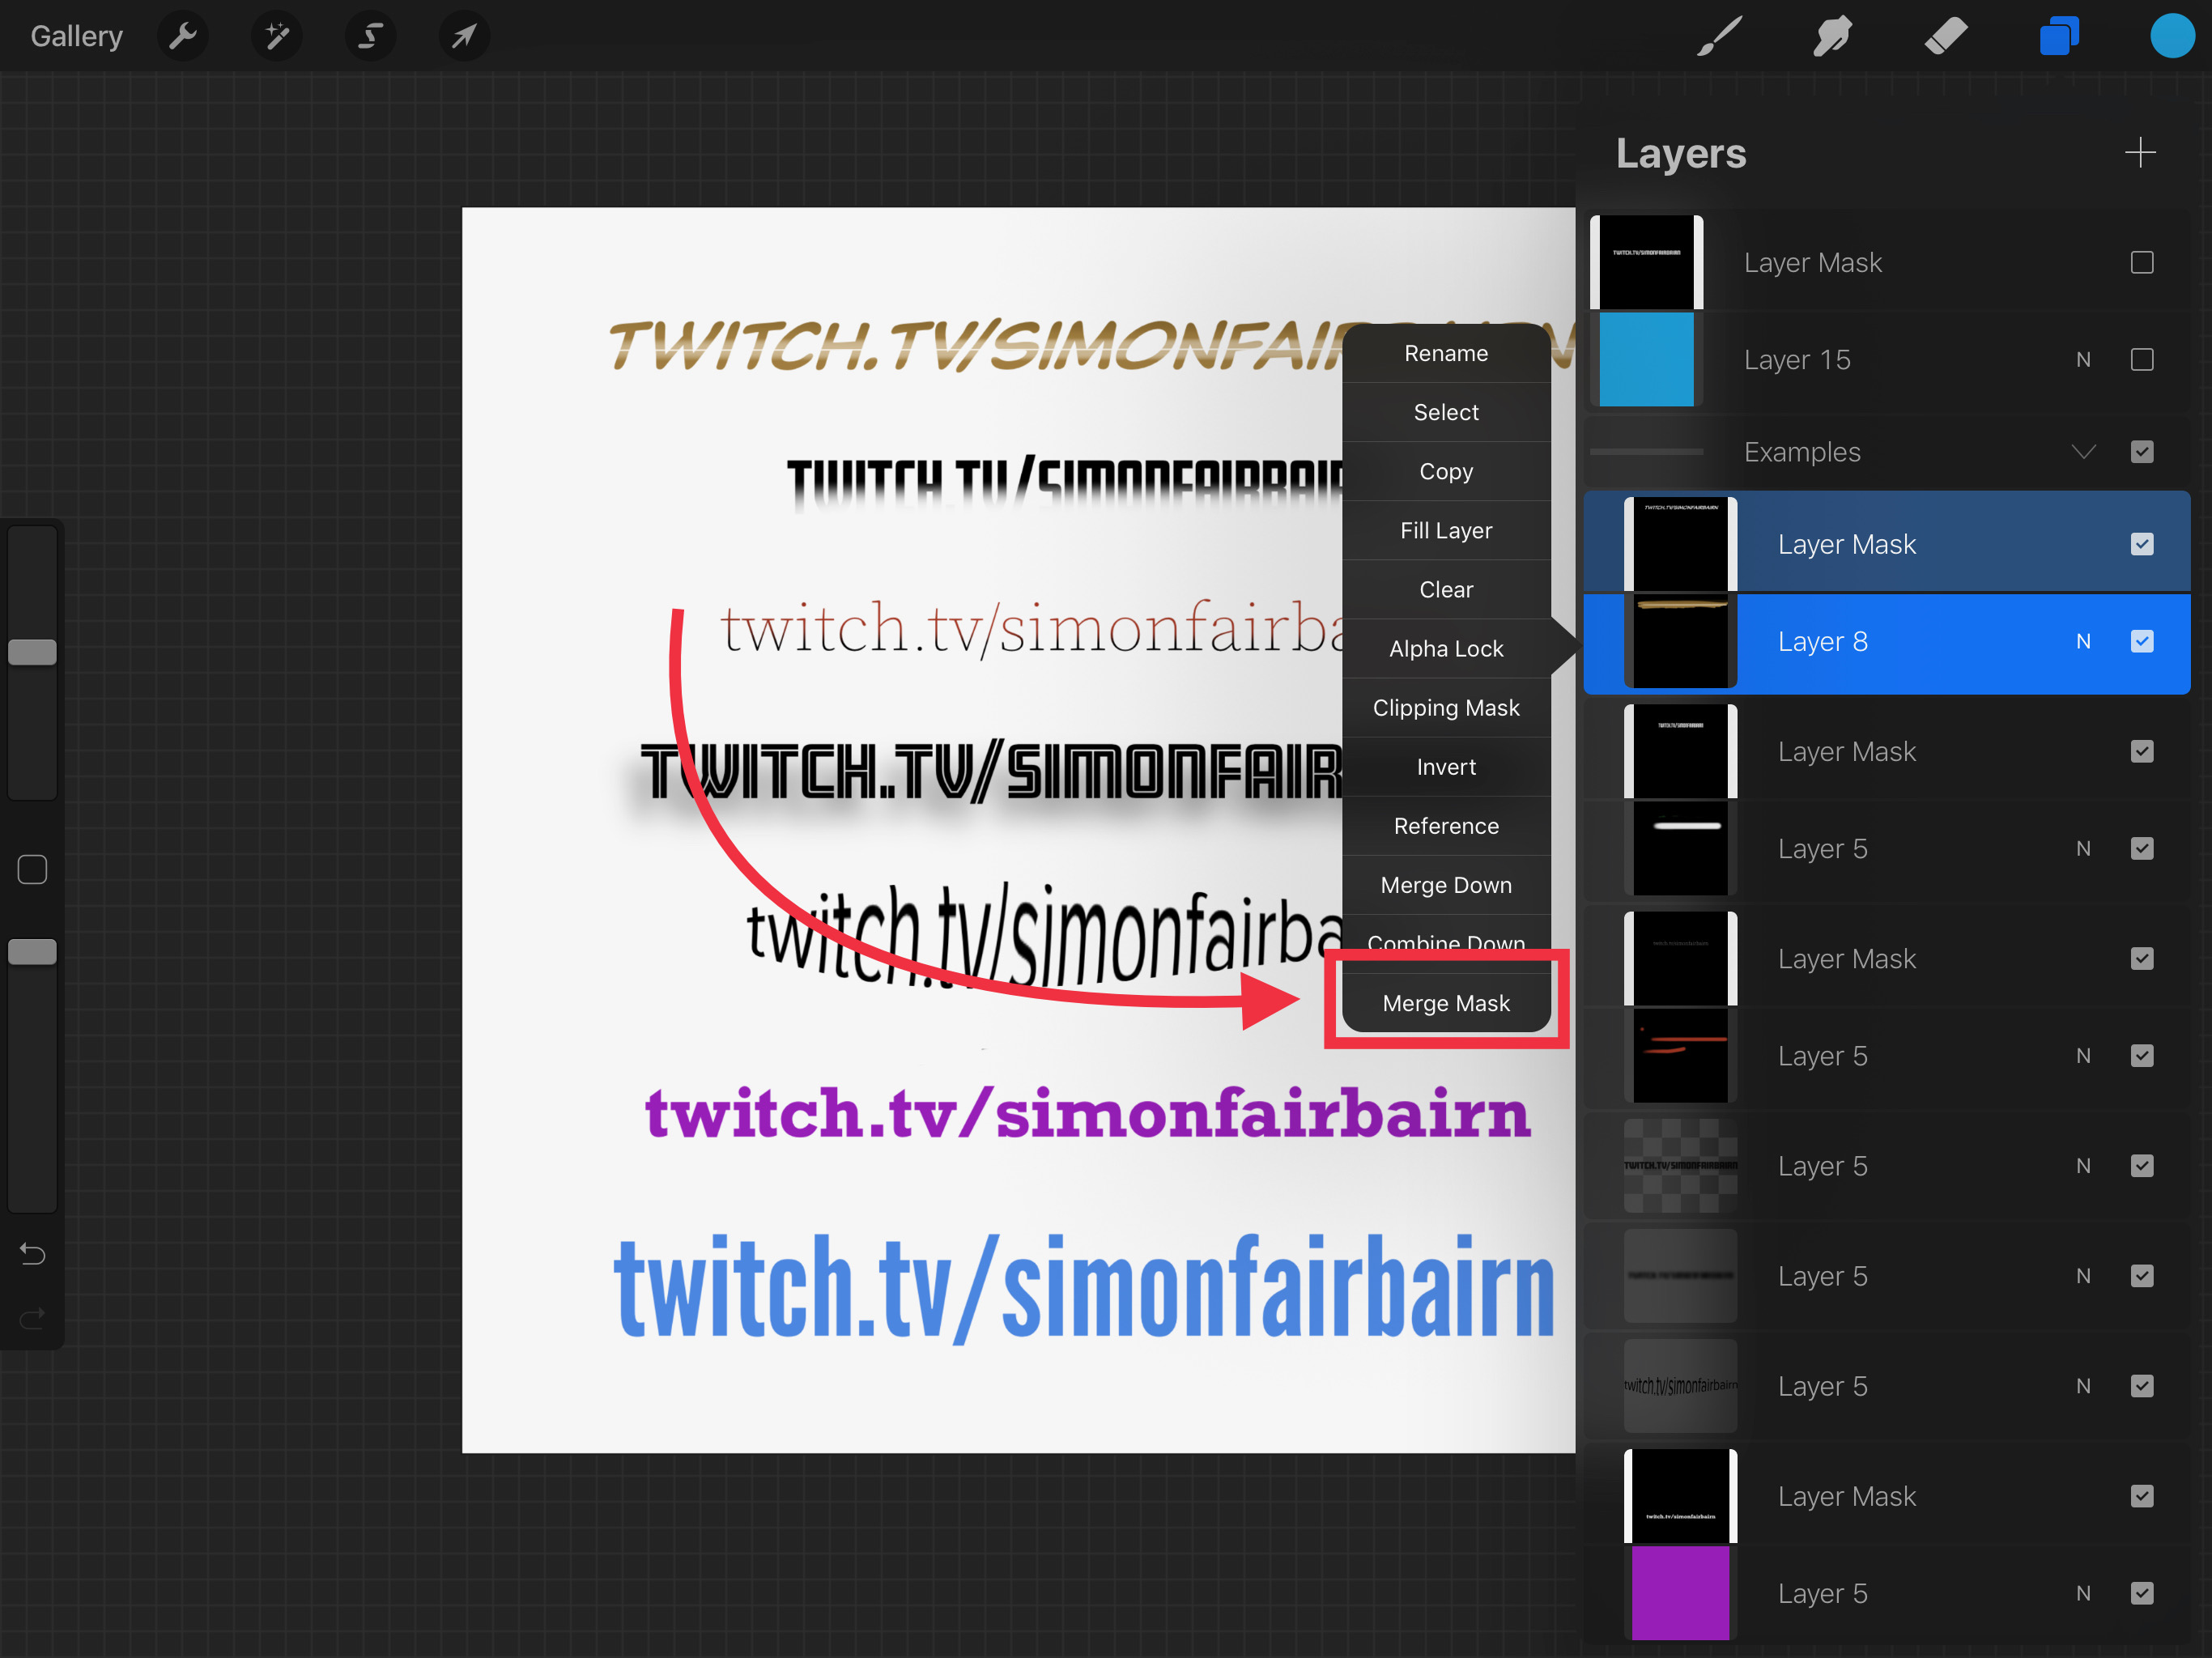
Task: Tap the Redo arrow in sidebar
Action: 33,1319
